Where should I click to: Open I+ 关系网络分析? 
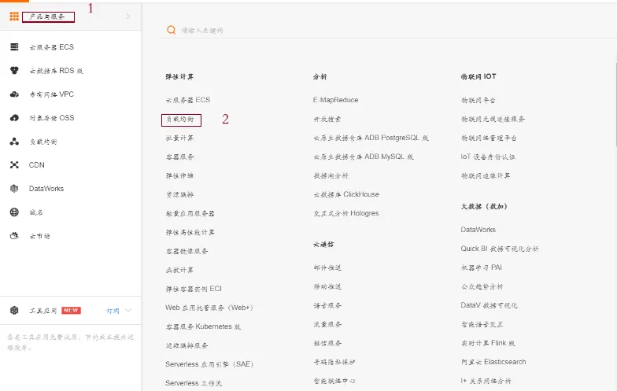[486, 381]
